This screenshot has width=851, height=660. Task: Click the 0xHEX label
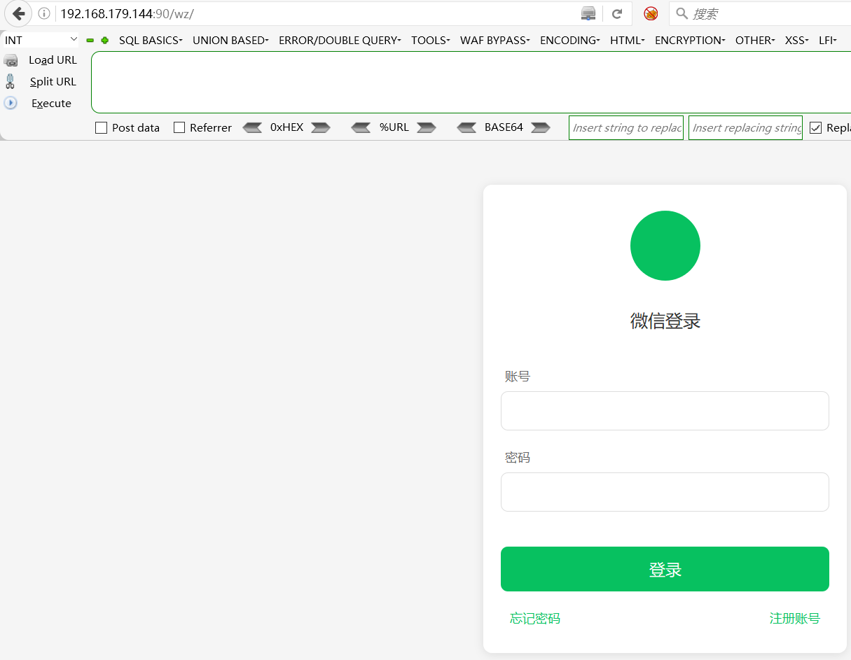point(286,127)
